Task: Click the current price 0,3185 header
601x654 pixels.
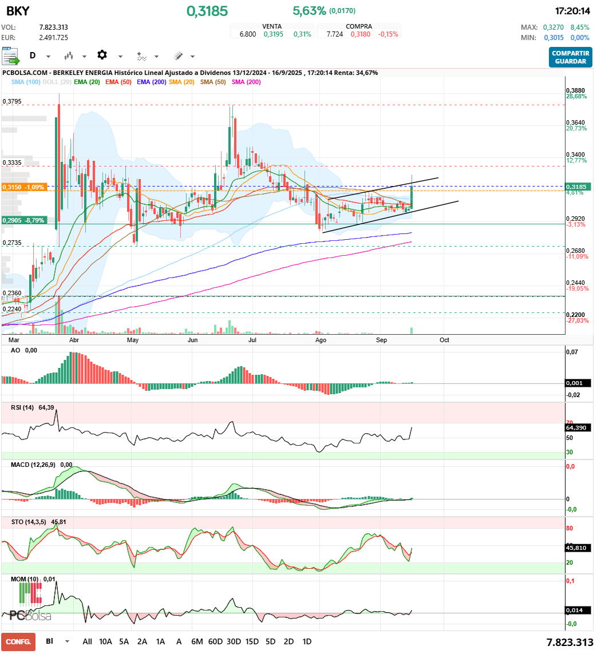Action: pos(207,11)
